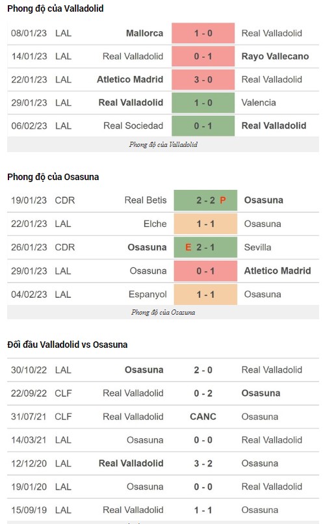This screenshot has height=524, width=323.
Task: Select the Atletico Madrid 3 - 0 score
Action: coord(203,79)
